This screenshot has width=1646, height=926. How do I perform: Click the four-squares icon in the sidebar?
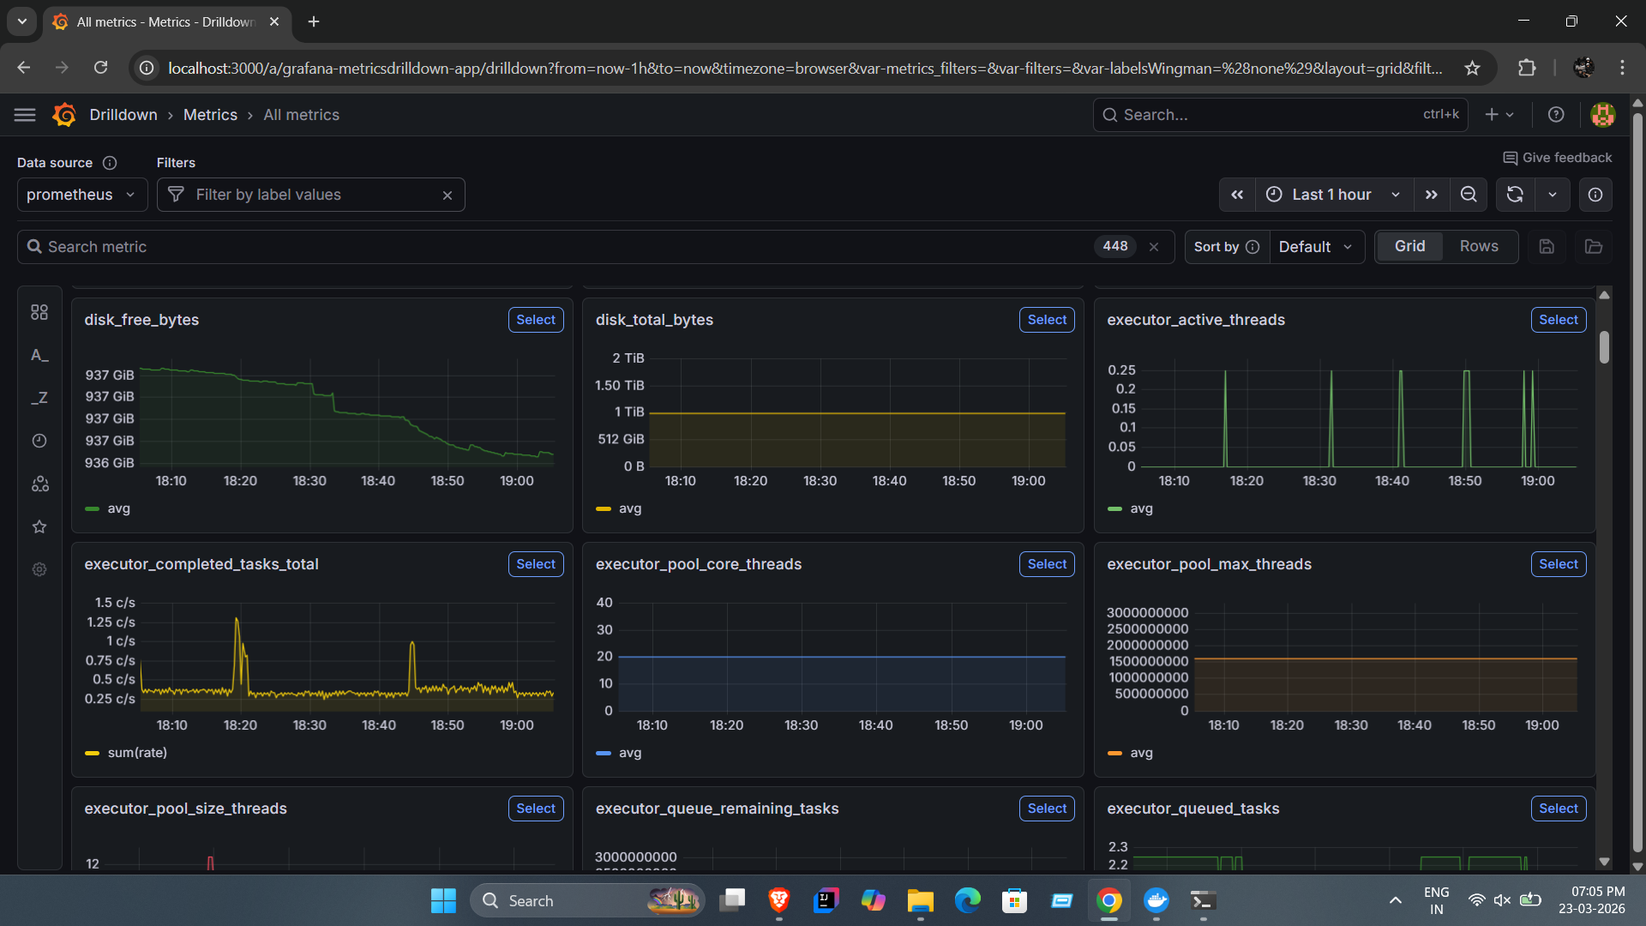tap(39, 312)
